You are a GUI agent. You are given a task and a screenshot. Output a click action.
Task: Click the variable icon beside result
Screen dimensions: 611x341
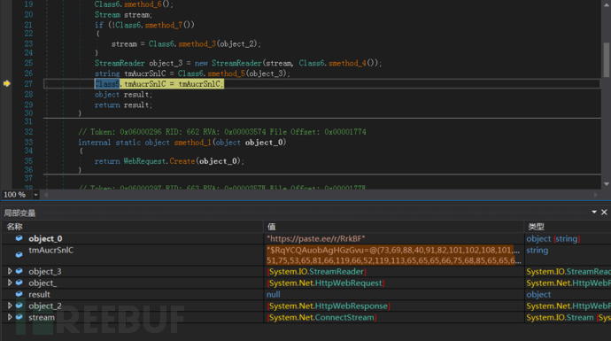tap(19, 294)
